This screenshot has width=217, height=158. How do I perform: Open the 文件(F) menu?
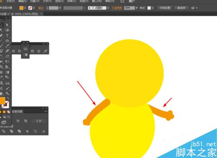[x=10, y=1]
